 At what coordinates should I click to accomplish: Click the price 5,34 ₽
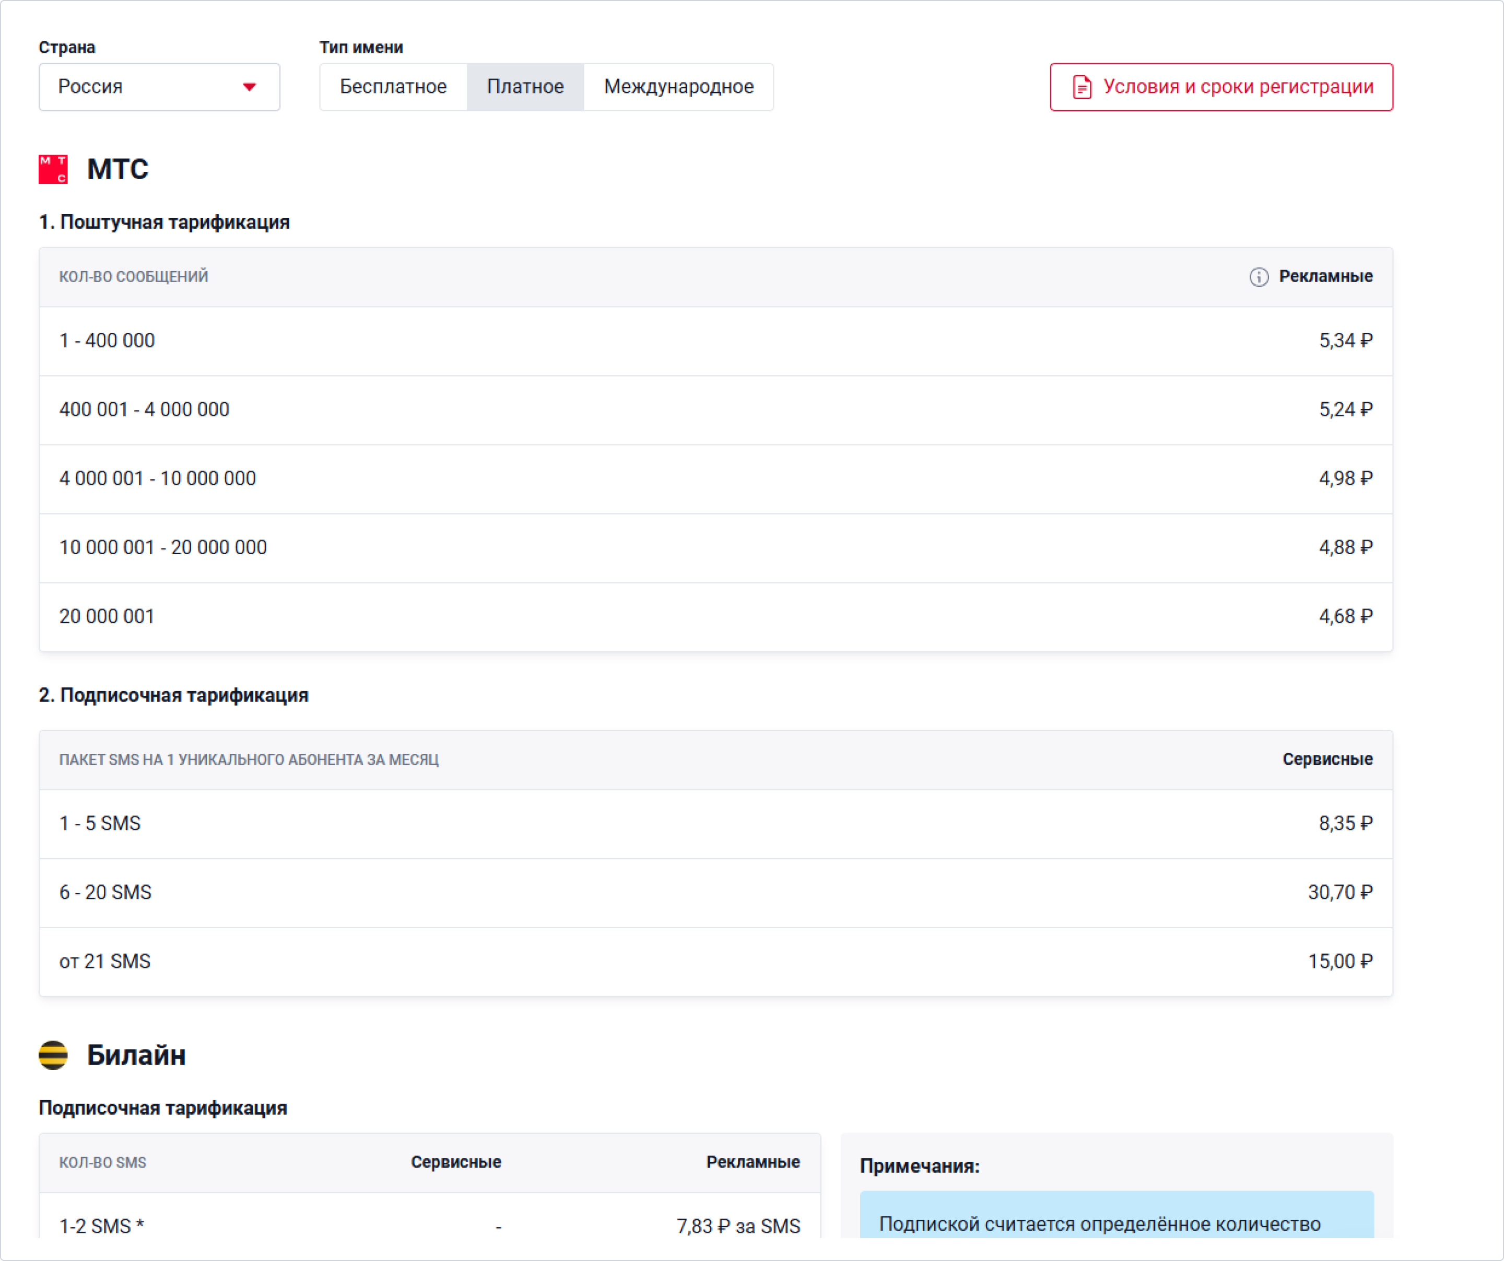tap(1346, 341)
